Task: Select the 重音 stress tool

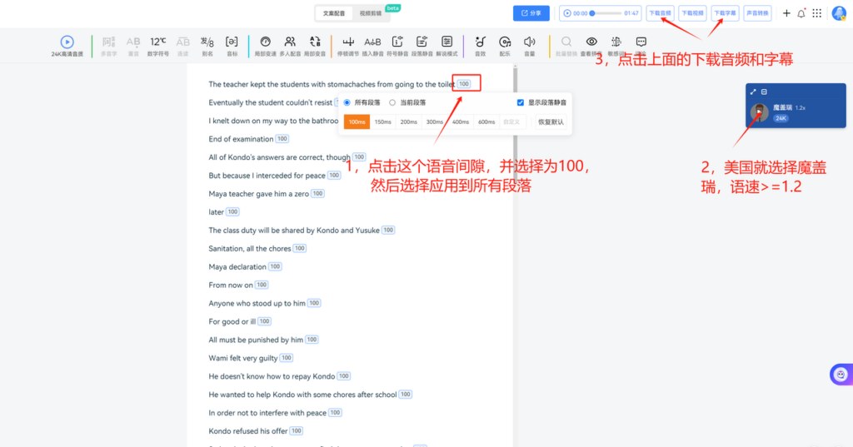Action: pyautogui.click(x=133, y=46)
